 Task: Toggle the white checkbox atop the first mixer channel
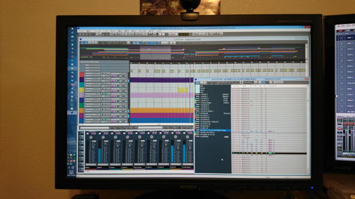click(x=88, y=133)
